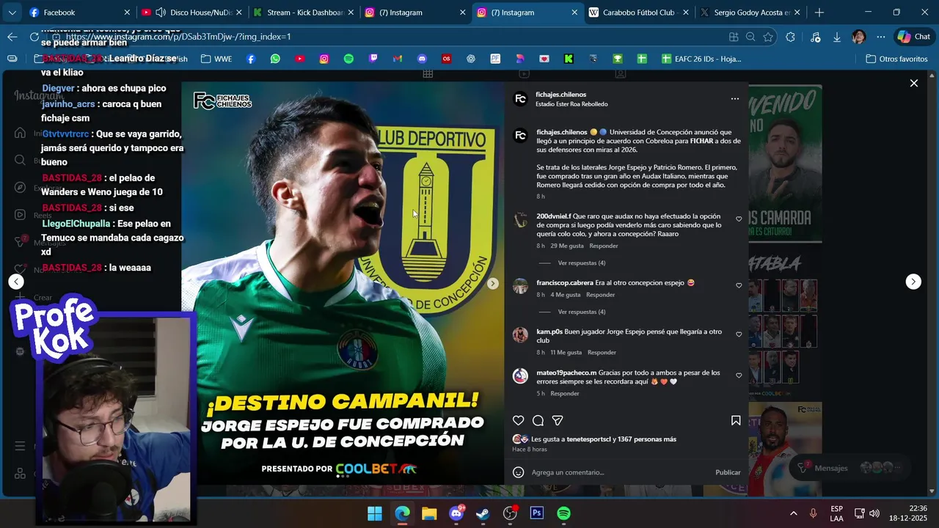Viewport: 939px width, 528px height.
Task: Open Steam from the taskbar
Action: (x=483, y=513)
